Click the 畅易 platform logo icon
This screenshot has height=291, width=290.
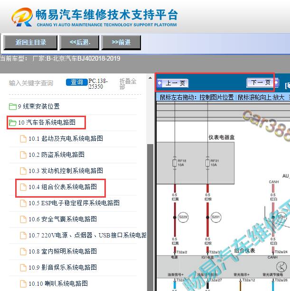[22, 17]
